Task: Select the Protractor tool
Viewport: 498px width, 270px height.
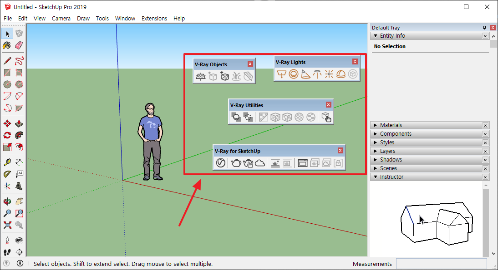Action: [x=7, y=174]
